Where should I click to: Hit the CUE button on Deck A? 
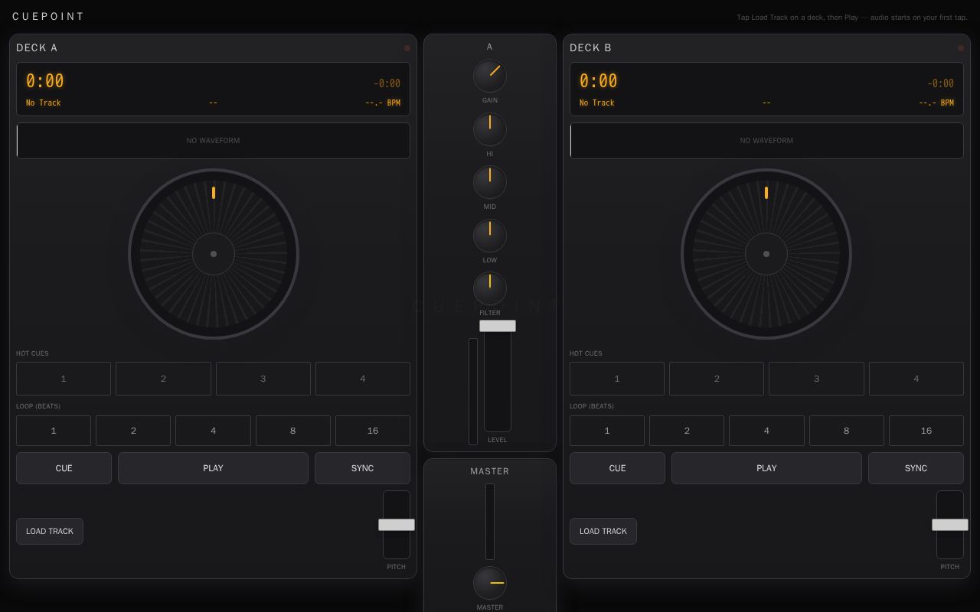point(64,468)
